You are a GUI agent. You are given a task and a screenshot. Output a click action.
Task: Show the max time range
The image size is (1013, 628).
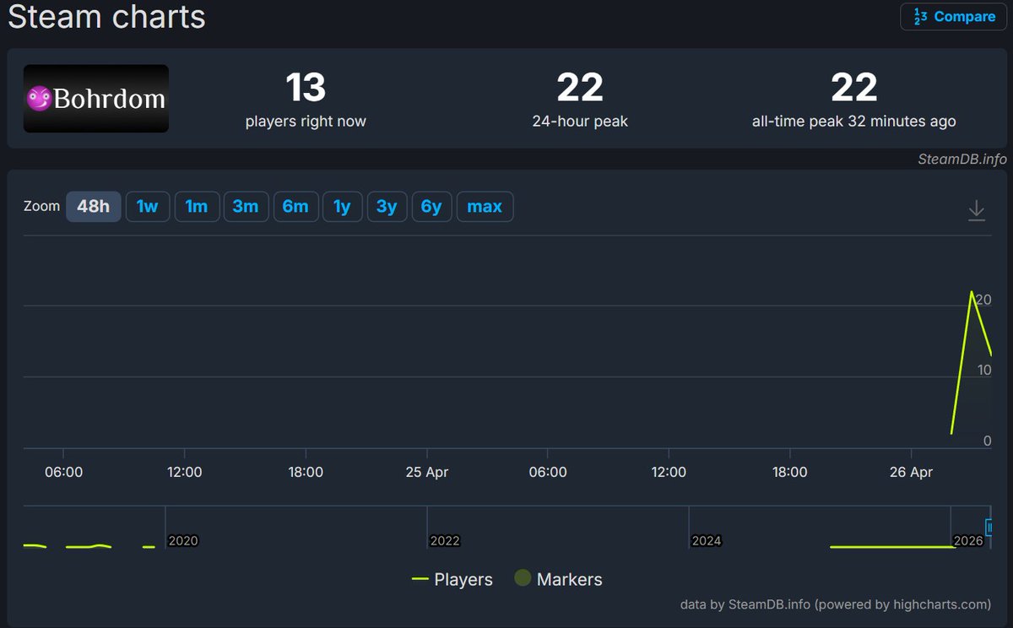pyautogui.click(x=485, y=207)
